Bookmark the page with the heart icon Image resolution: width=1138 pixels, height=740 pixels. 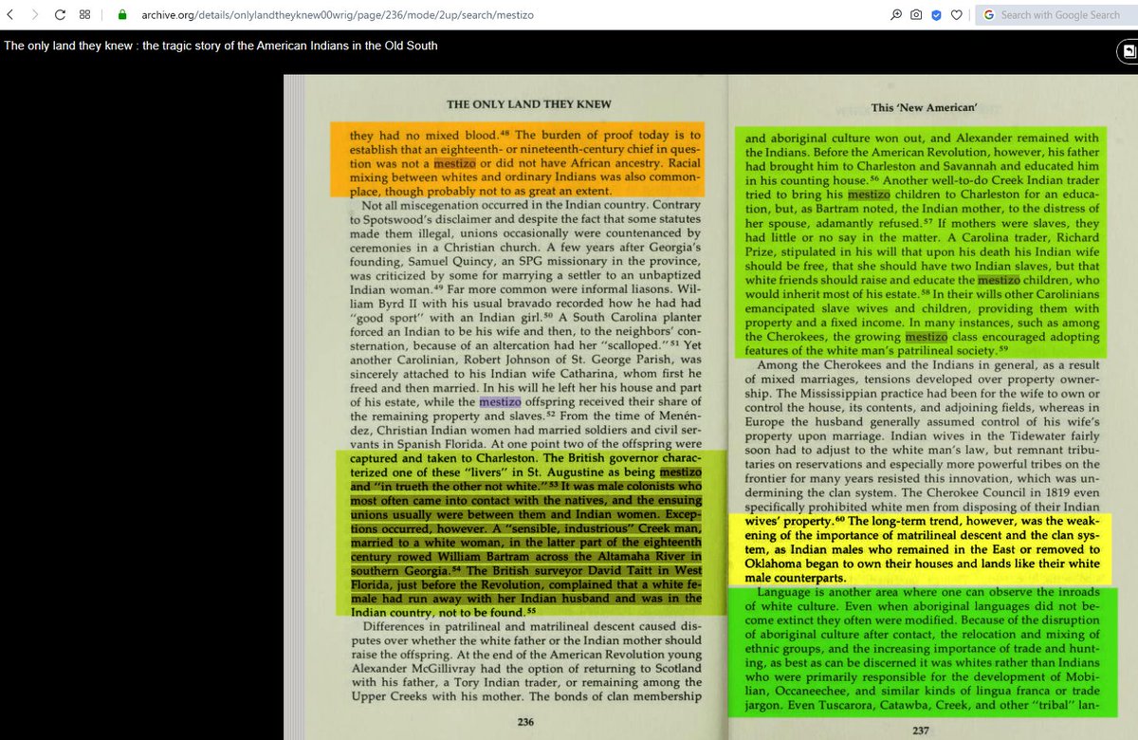click(956, 15)
